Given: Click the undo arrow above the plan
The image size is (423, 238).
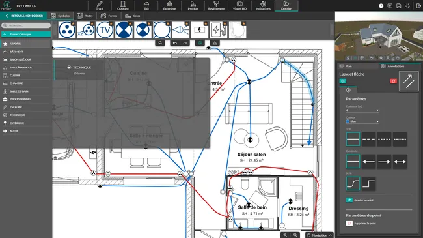Looking at the screenshot, I should coord(175,43).
